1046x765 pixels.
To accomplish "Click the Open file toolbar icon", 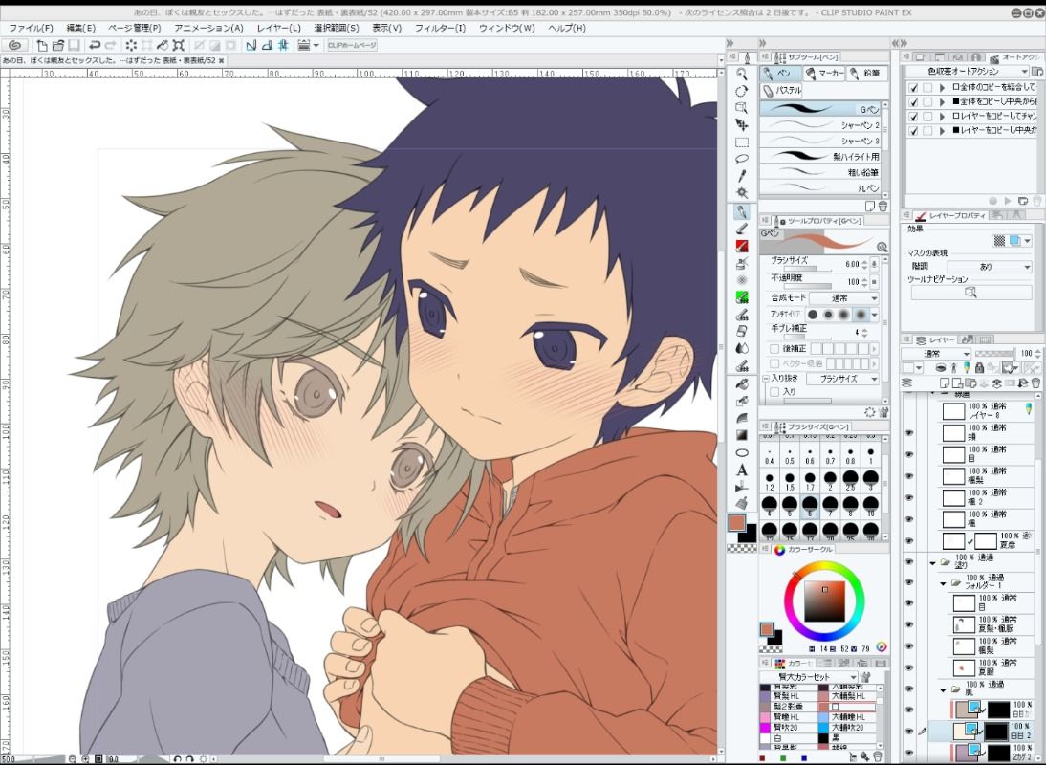I will tap(58, 45).
